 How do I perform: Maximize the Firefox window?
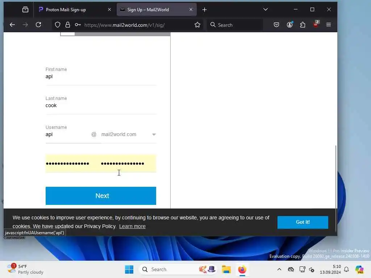pyautogui.click(x=312, y=9)
